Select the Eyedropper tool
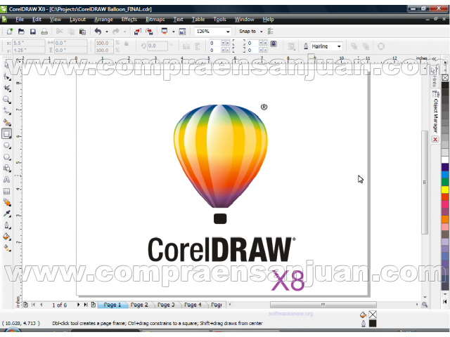This screenshot has width=450, height=337. coord(7,213)
